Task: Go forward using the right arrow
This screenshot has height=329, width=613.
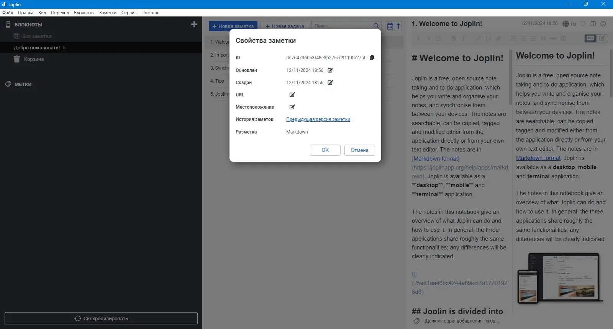Action: [x=429, y=38]
